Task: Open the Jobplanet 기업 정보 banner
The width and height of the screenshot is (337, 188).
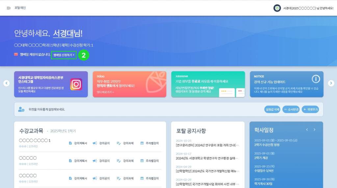Action: point(208,84)
